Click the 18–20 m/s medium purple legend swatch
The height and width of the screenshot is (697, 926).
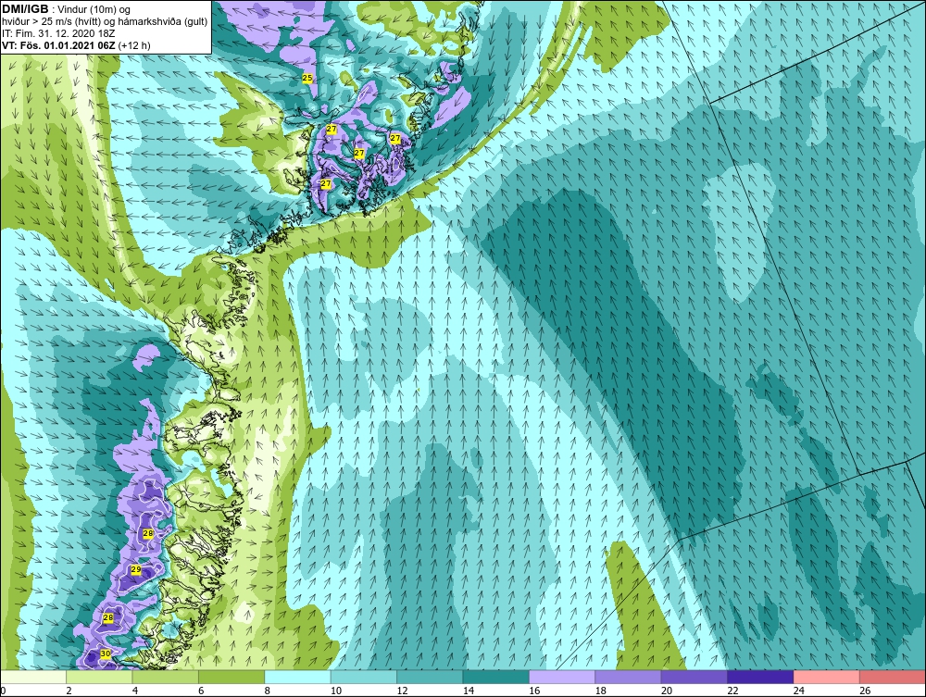coord(629,677)
